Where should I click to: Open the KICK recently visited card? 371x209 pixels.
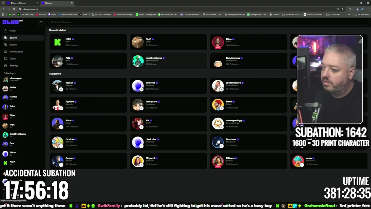point(88,42)
